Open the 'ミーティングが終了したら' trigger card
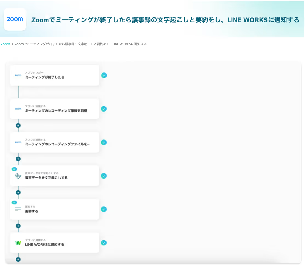Image resolution: width=305 pixels, height=266 pixels. (x=54, y=75)
